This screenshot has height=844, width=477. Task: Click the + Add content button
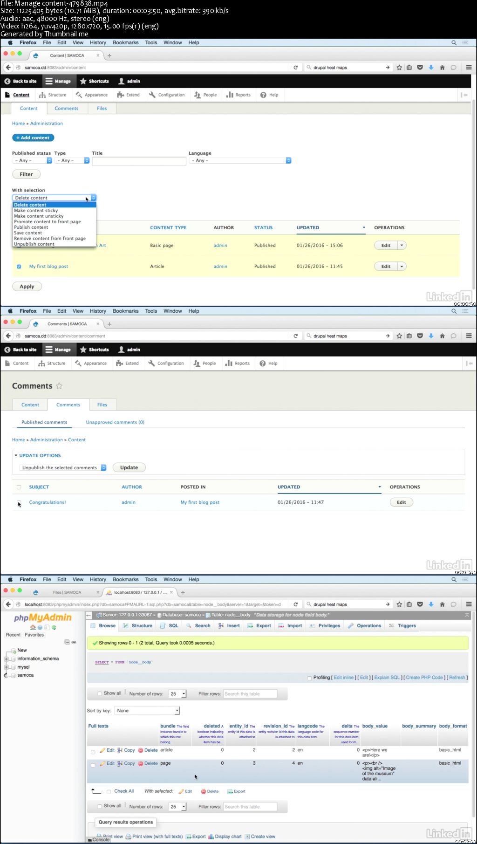tap(33, 137)
